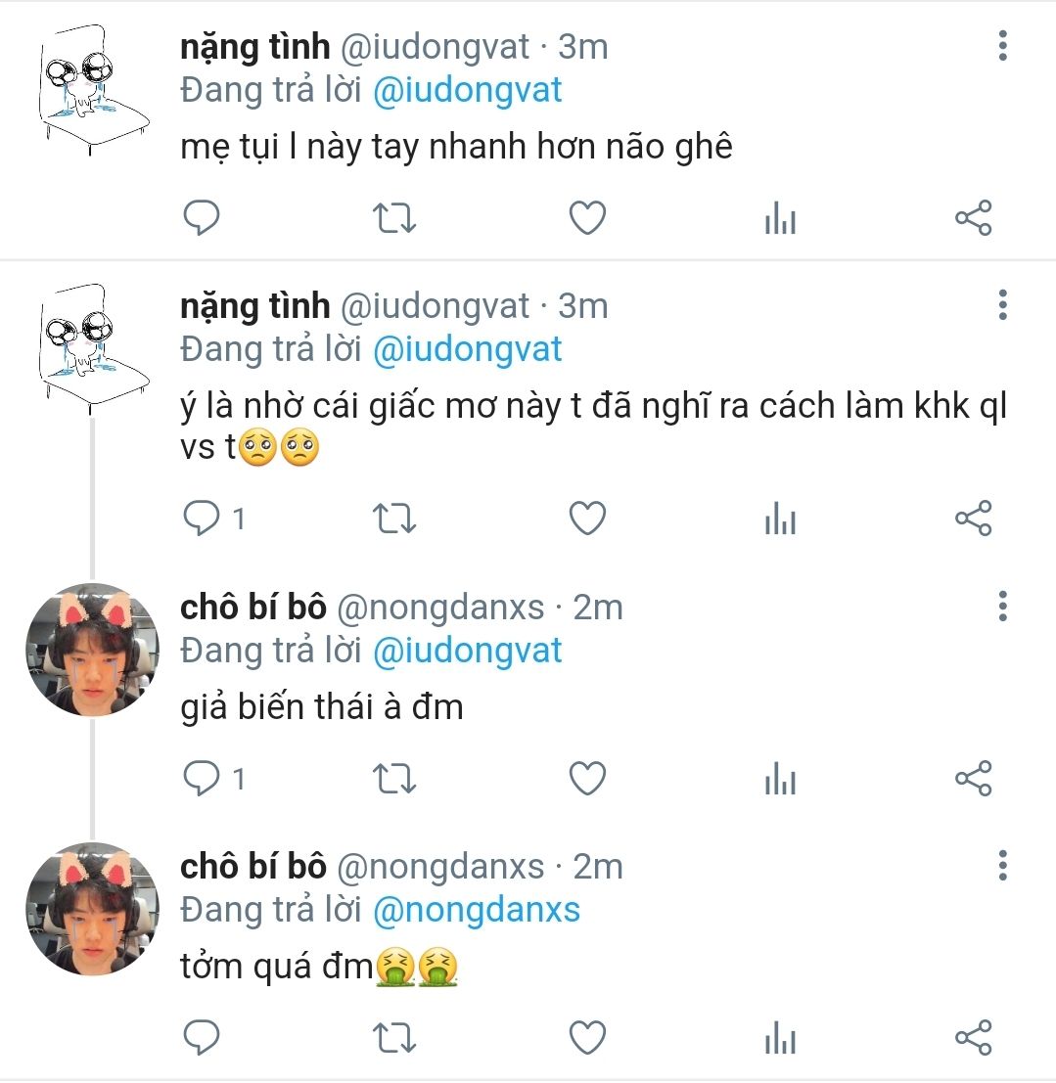Retweet the "giả biến thái à đm" tweet

(x=395, y=779)
